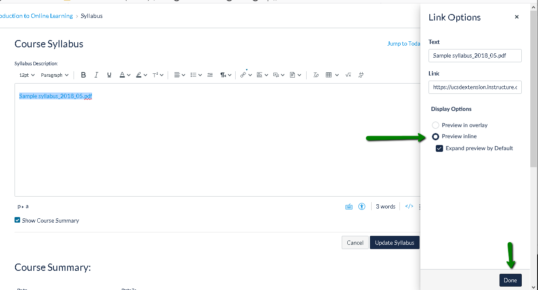Image resolution: width=538 pixels, height=290 pixels.
Task: Click the clear formatting icon
Action: [x=316, y=75]
